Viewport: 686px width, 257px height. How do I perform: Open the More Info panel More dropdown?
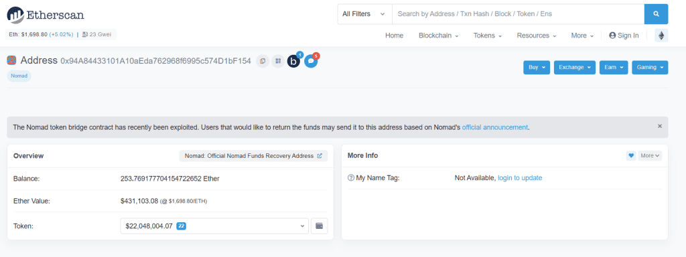click(650, 155)
